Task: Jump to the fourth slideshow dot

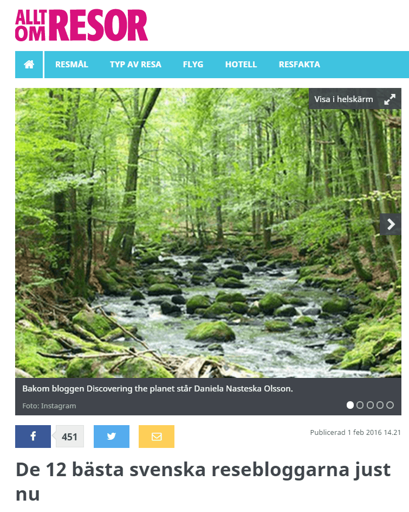Action: [380, 405]
